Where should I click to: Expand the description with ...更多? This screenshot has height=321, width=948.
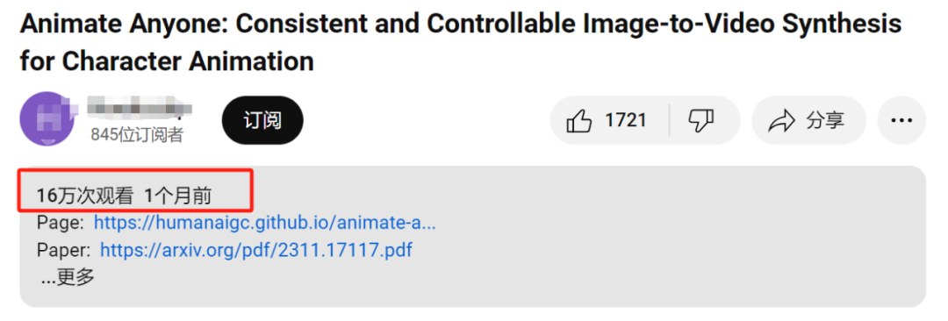pyautogui.click(x=68, y=276)
